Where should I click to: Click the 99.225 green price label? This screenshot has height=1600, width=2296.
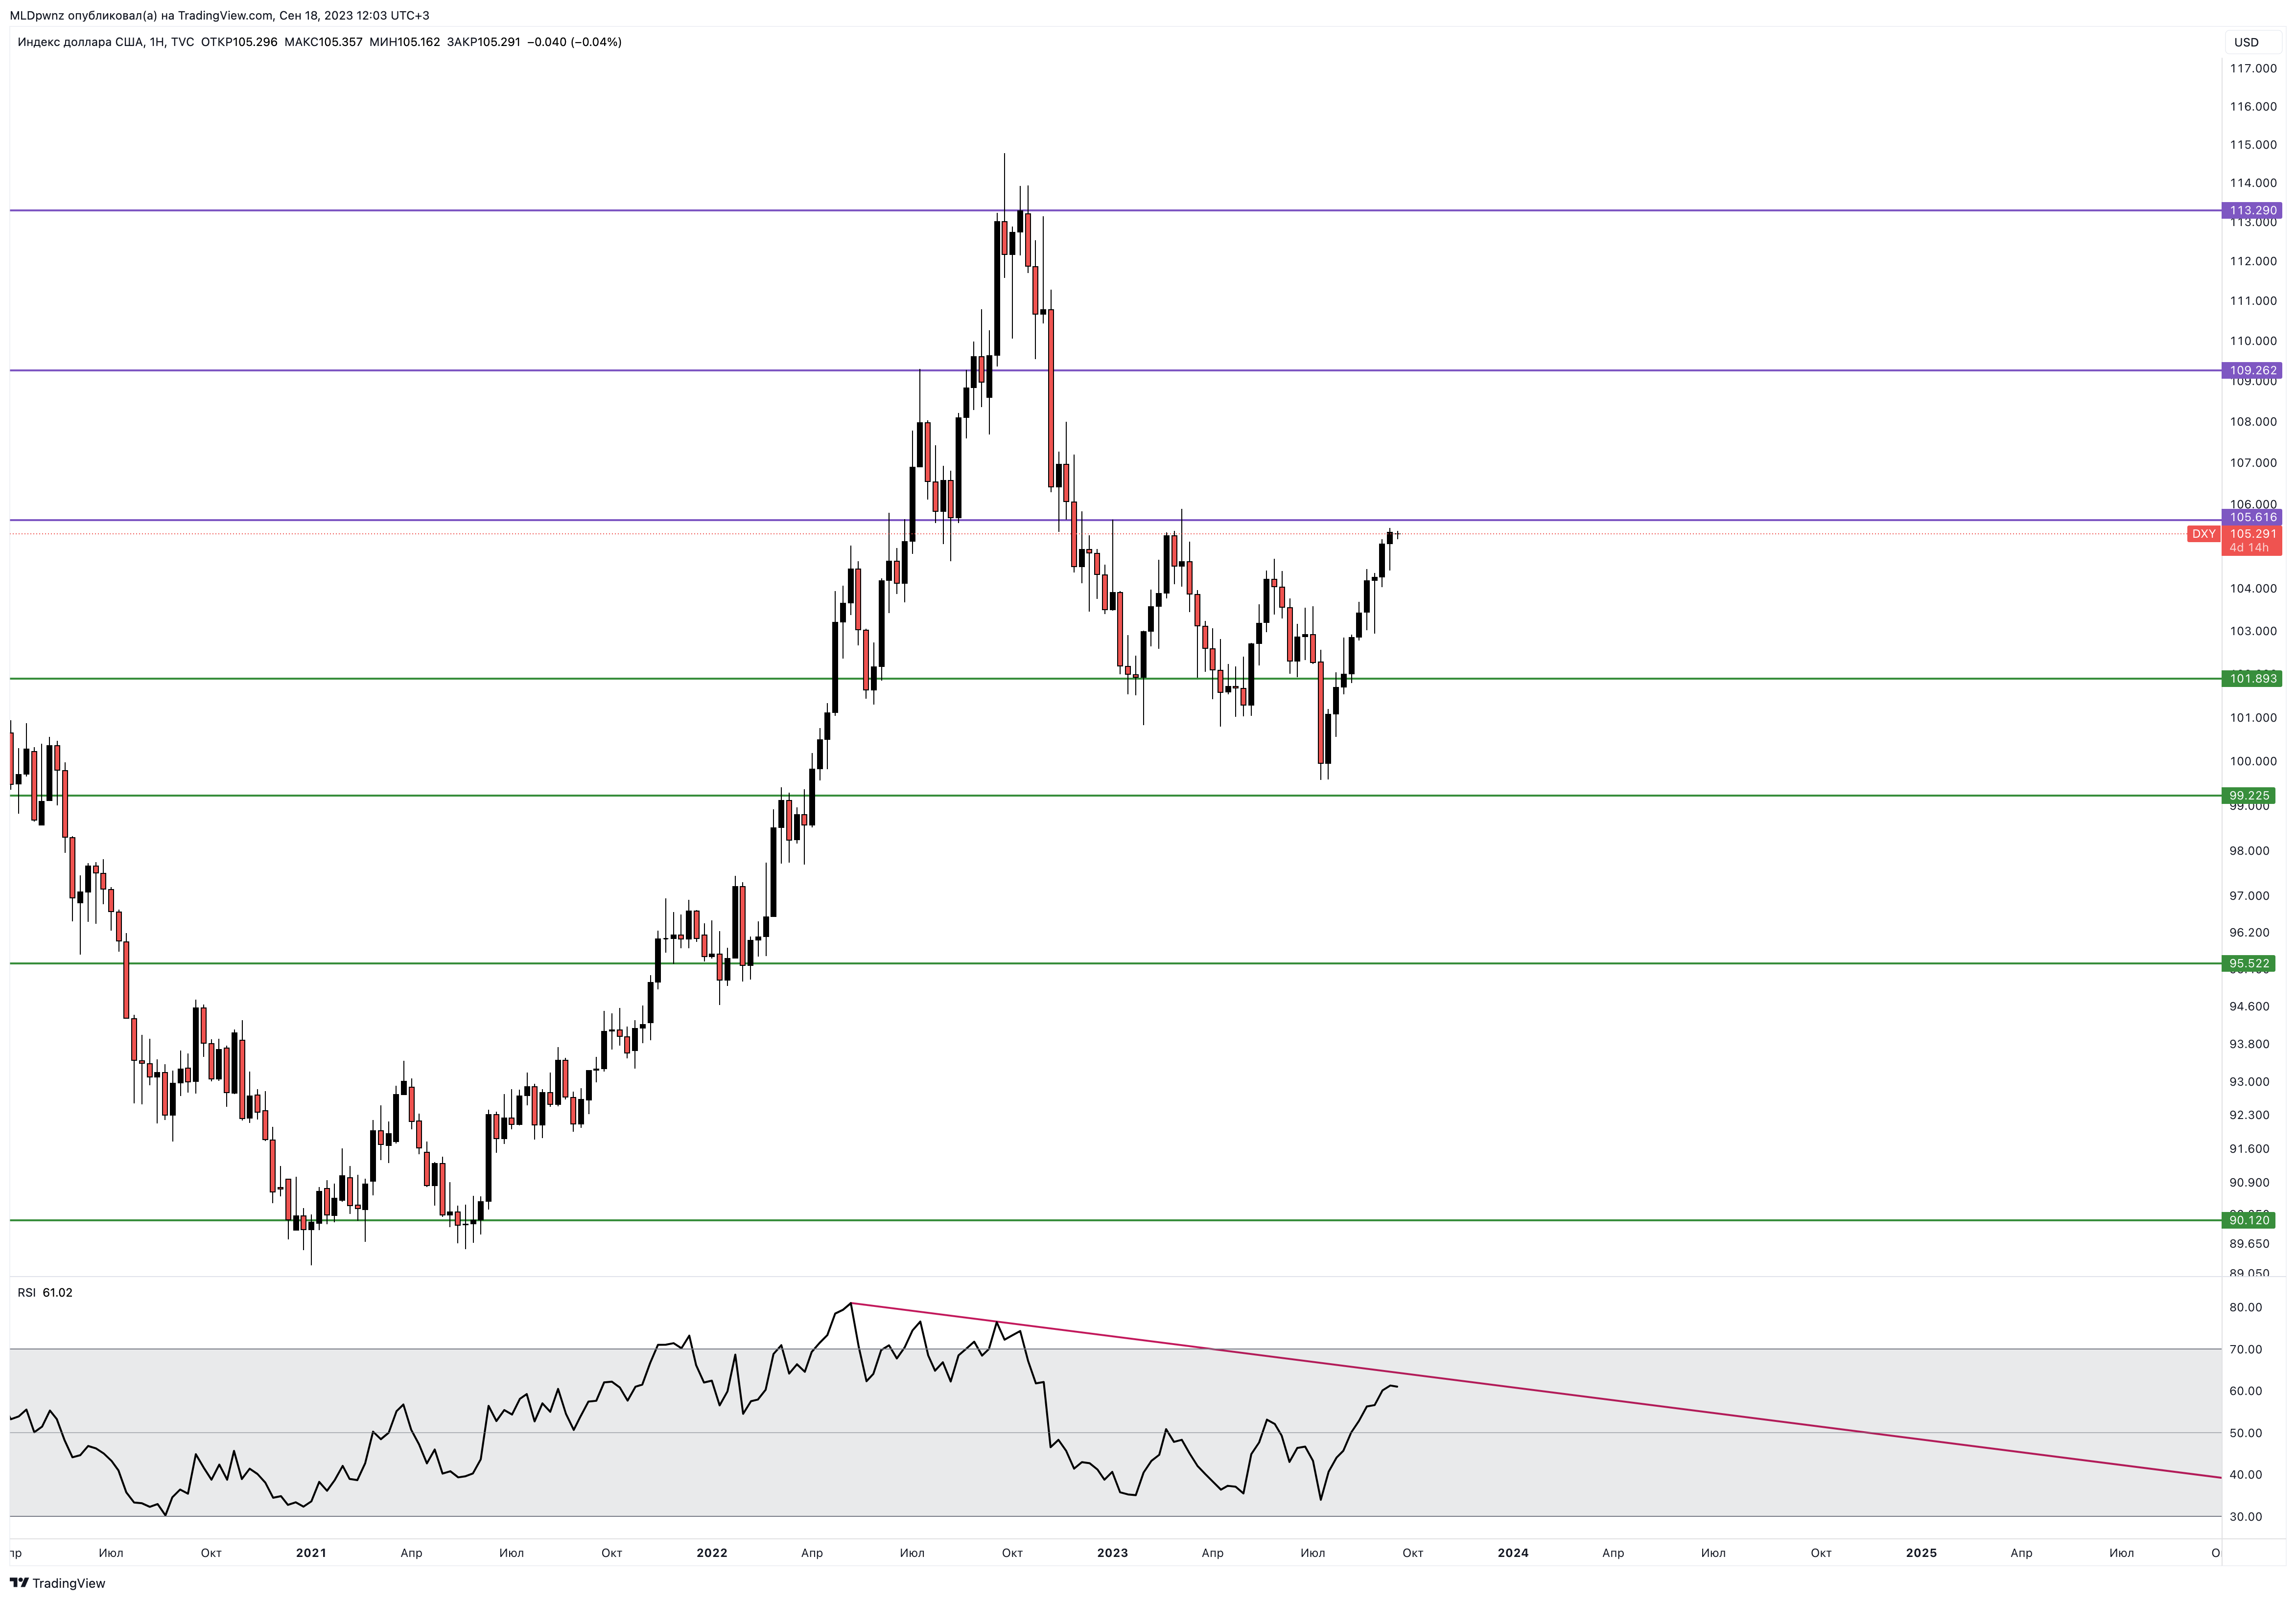click(x=2249, y=796)
